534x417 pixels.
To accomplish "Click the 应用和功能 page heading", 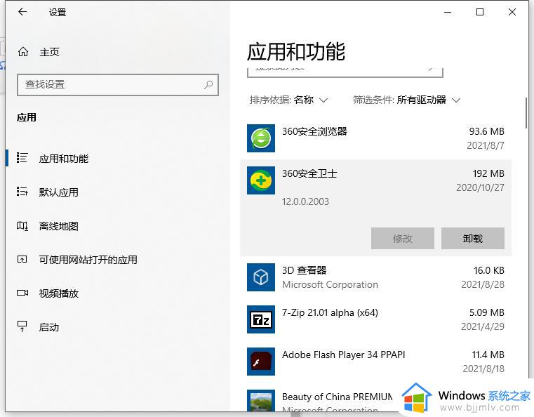I will coord(296,52).
